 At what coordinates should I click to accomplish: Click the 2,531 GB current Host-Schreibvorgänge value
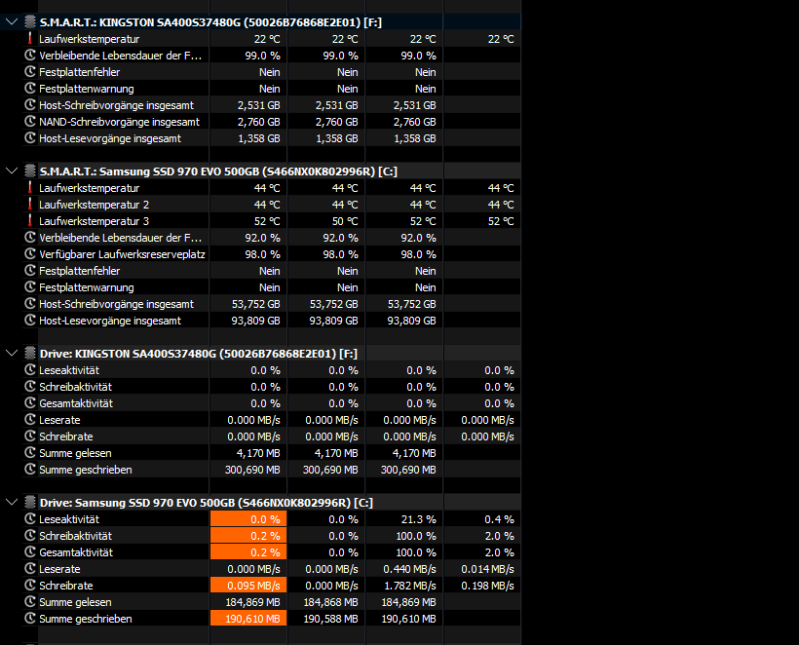tap(258, 105)
